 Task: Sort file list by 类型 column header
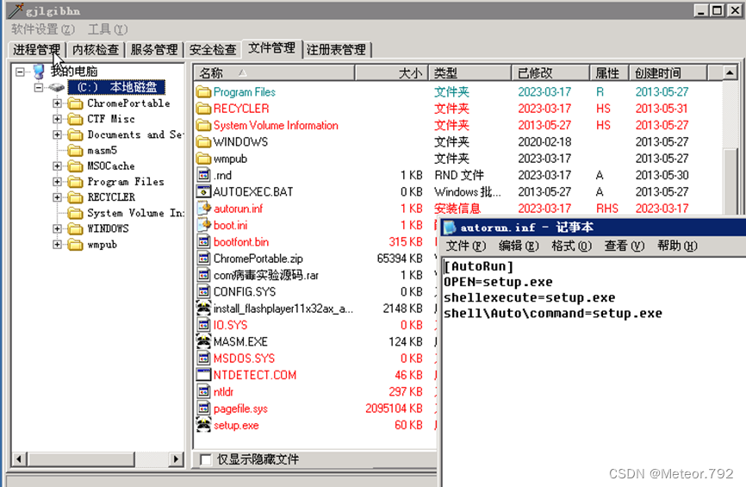click(x=469, y=73)
